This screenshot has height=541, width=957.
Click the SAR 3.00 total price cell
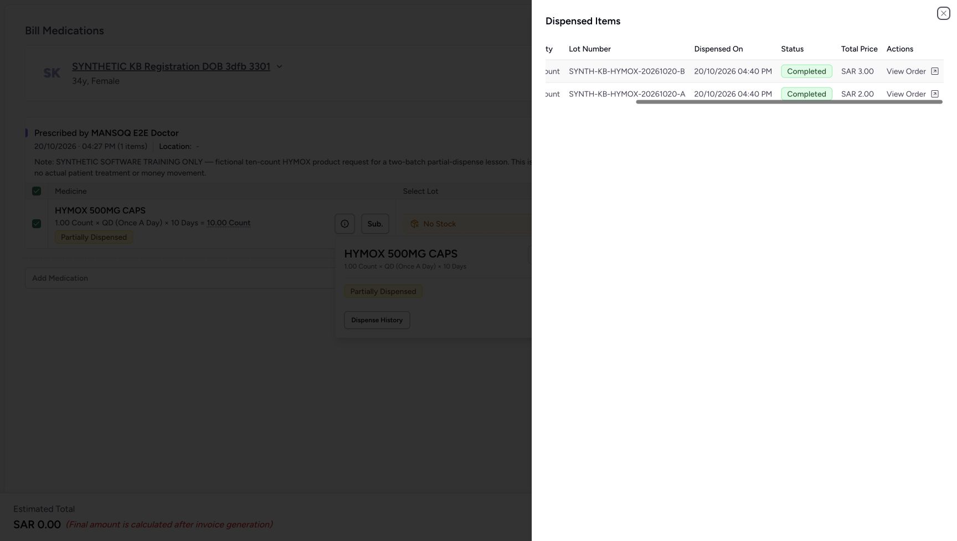[x=857, y=71]
